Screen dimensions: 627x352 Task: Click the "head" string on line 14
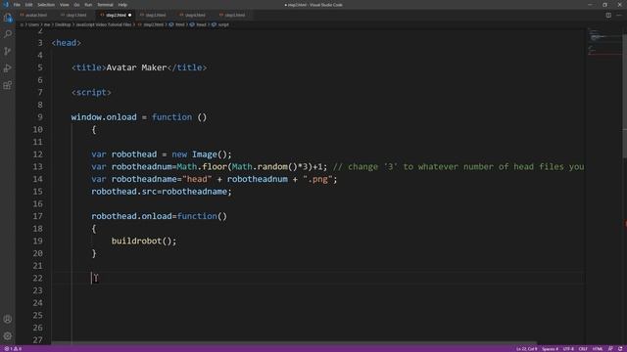(x=197, y=179)
